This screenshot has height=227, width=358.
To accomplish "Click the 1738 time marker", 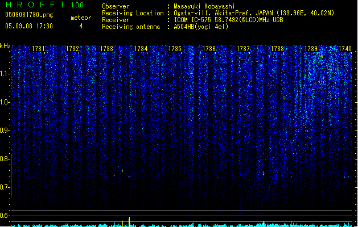I will tap(277, 49).
